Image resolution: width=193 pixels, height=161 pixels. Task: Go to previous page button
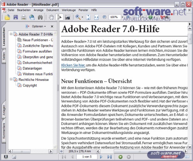tap(72, 157)
